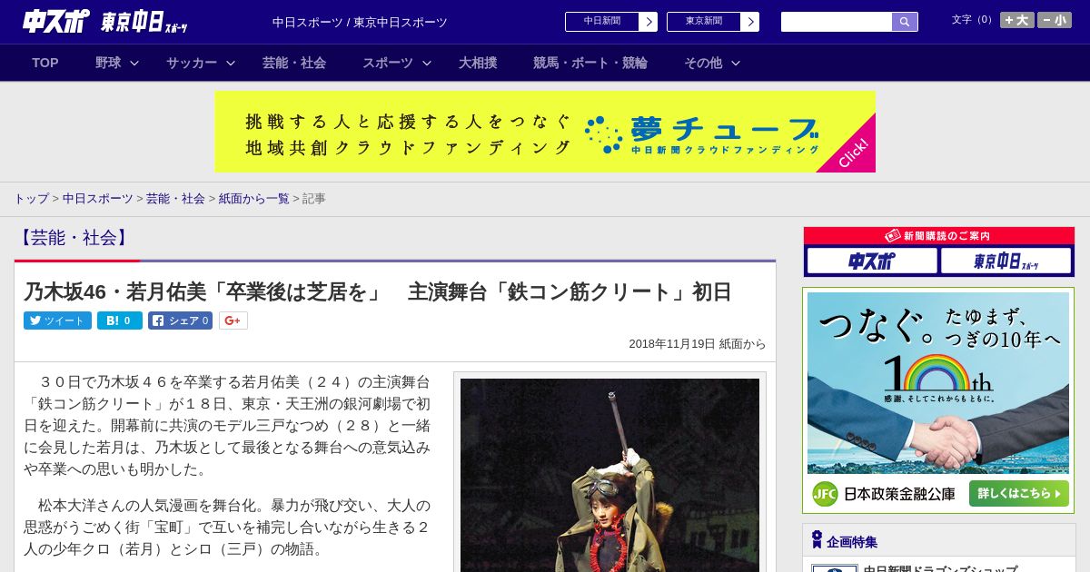Click the 文字（0）text size label
1090x572 pixels.
click(974, 20)
